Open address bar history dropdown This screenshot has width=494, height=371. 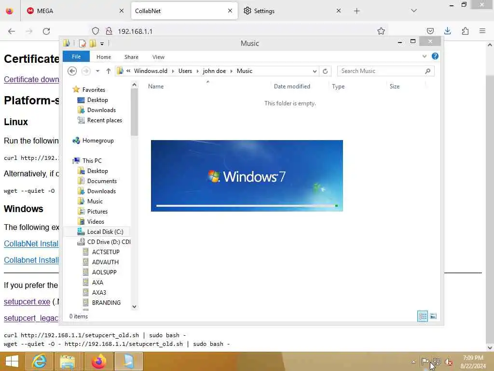pyautogui.click(x=315, y=71)
